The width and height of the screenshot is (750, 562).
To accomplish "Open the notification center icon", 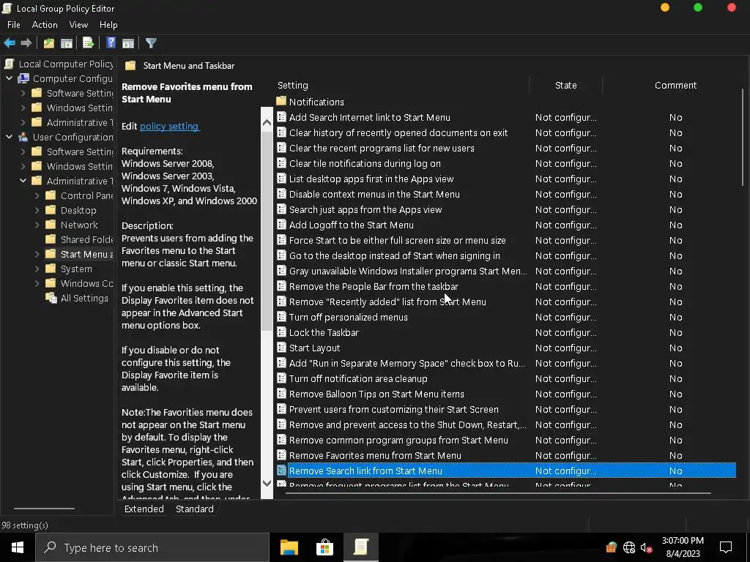I will click(726, 547).
